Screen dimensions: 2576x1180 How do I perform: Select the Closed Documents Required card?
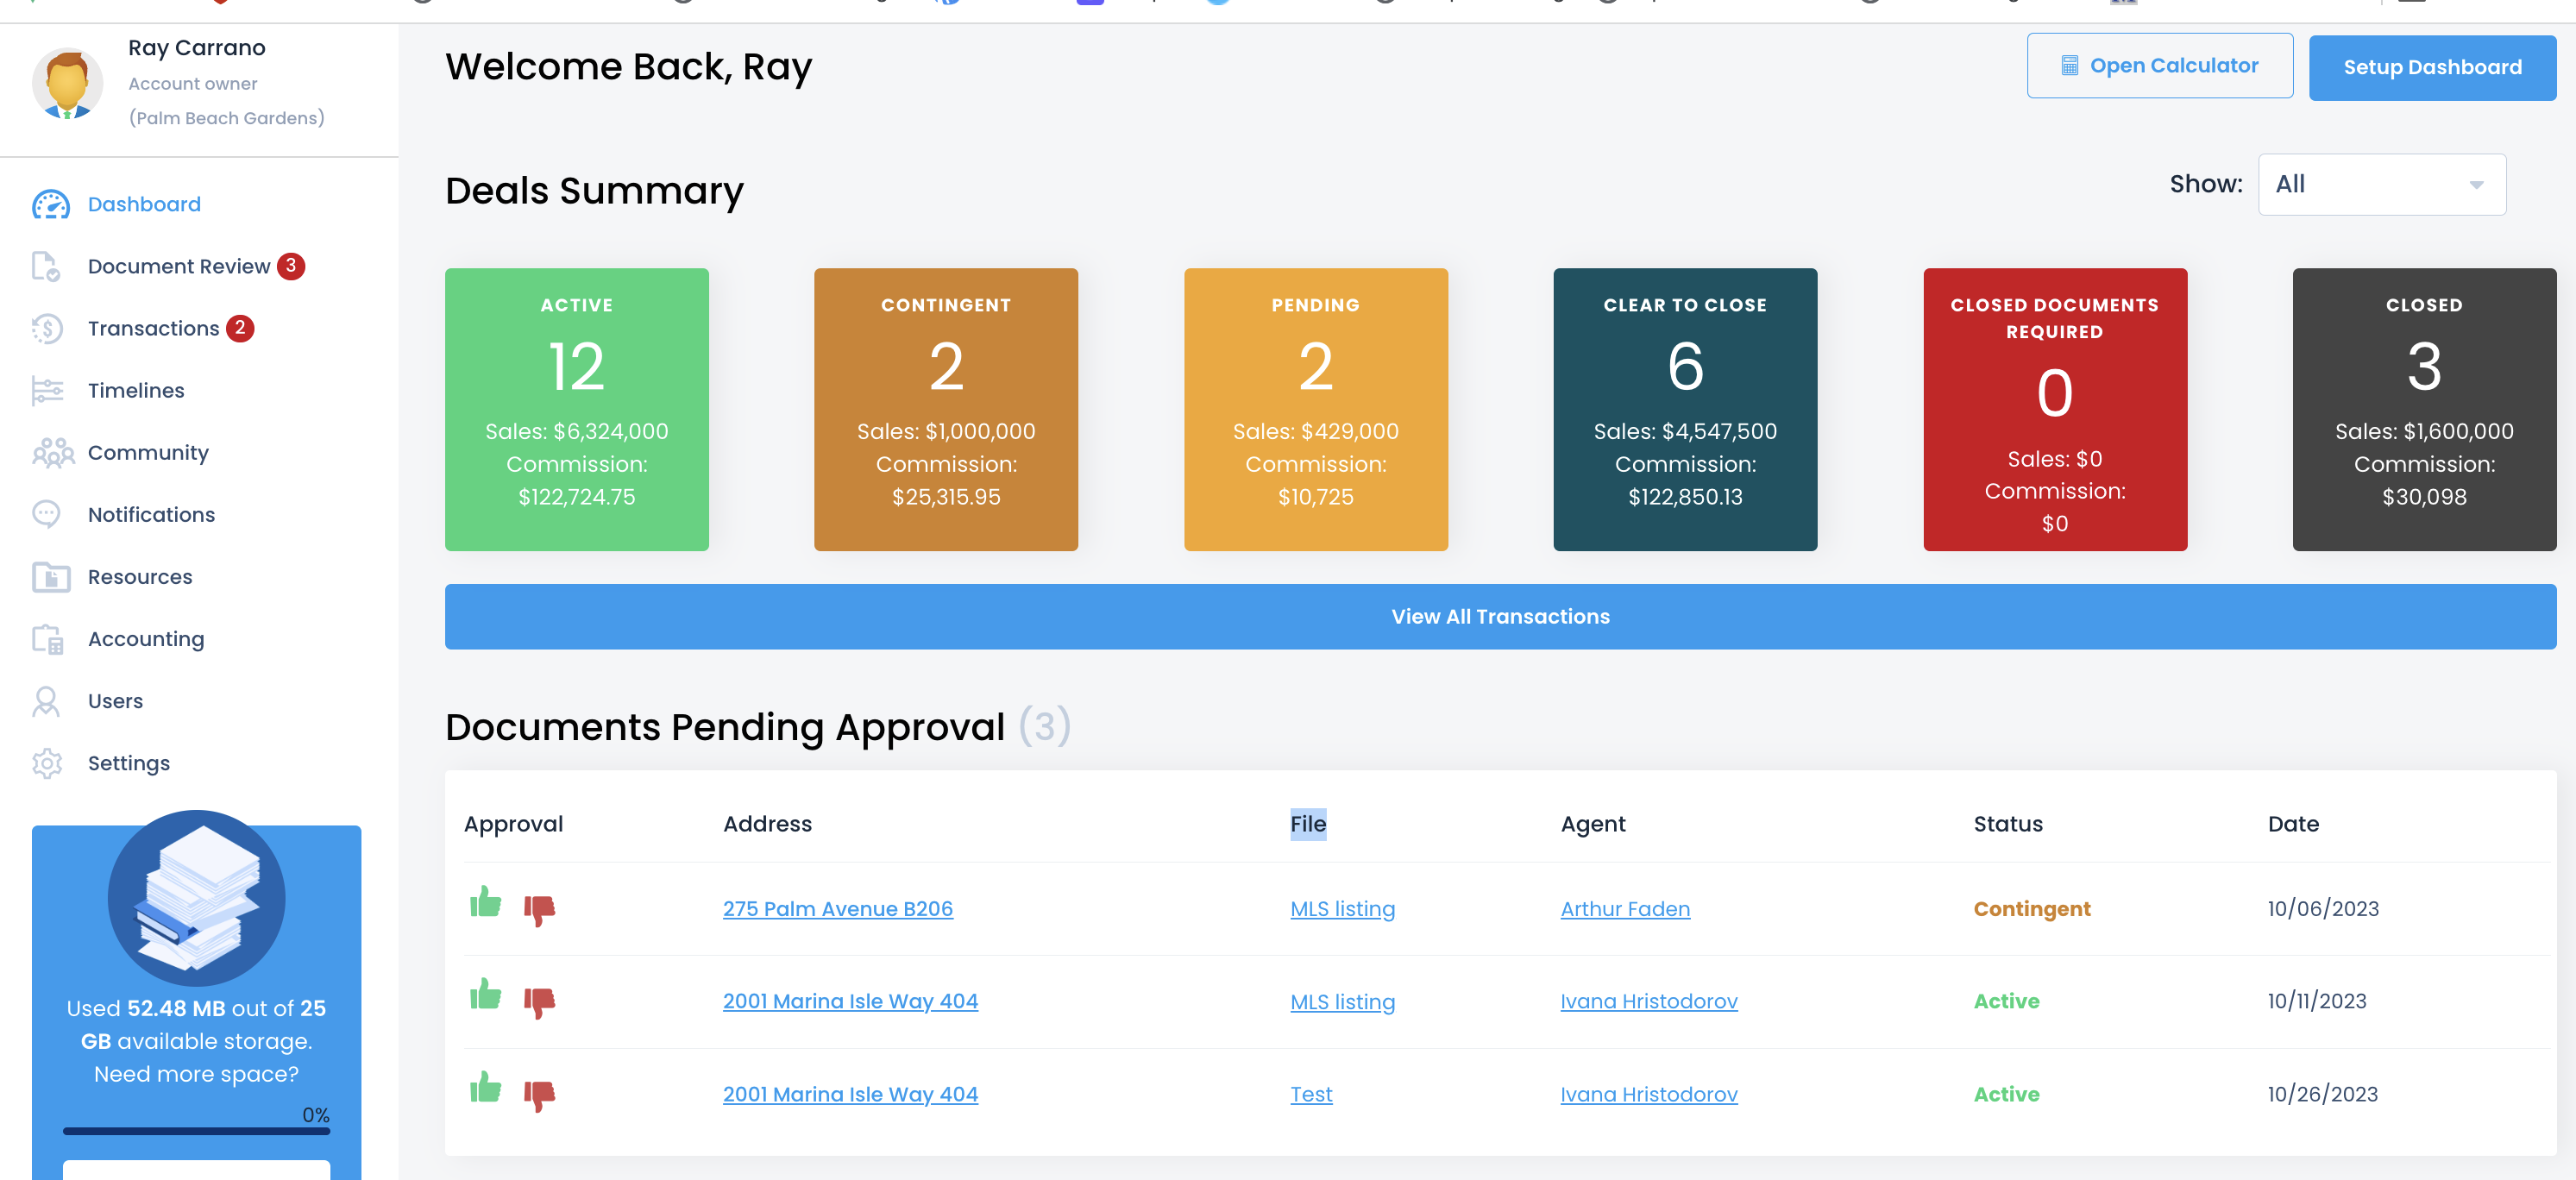point(2055,409)
